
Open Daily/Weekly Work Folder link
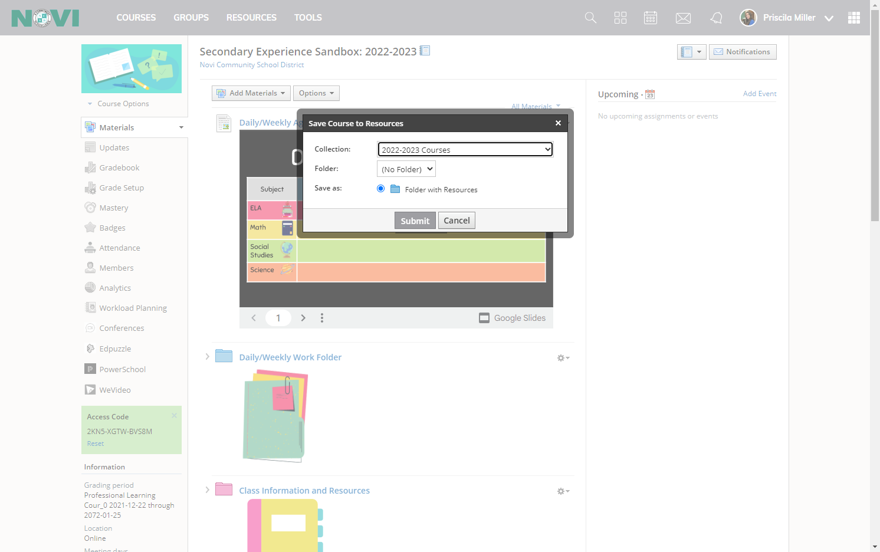pos(290,357)
